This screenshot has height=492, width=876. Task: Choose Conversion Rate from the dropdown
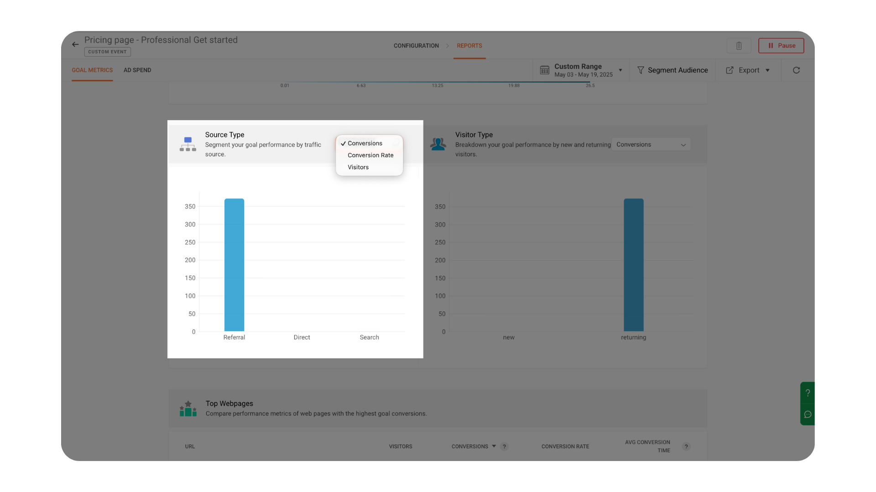[370, 155]
